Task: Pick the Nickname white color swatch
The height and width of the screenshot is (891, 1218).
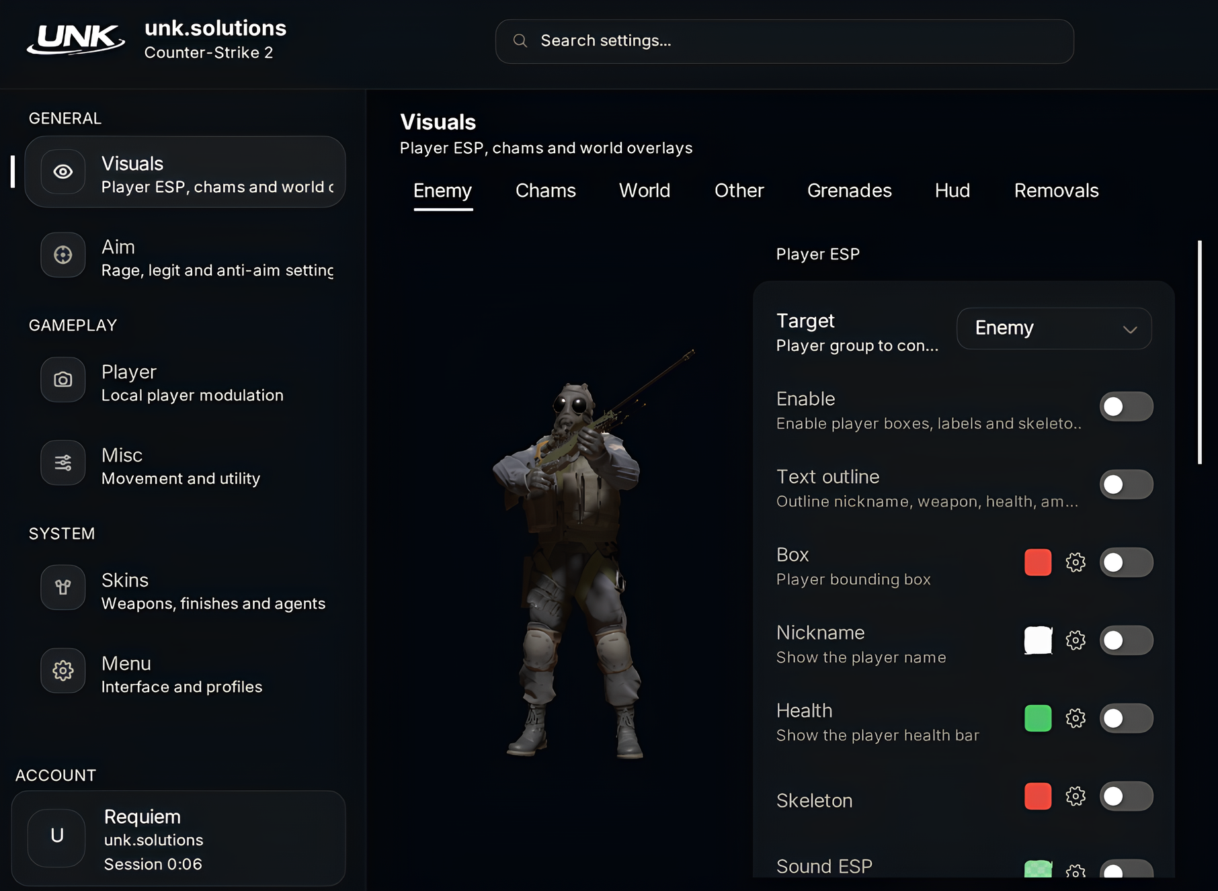Action: (x=1038, y=640)
